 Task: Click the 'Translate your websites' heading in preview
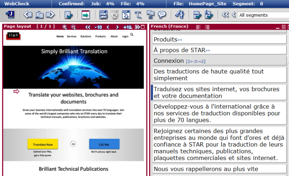point(73,98)
